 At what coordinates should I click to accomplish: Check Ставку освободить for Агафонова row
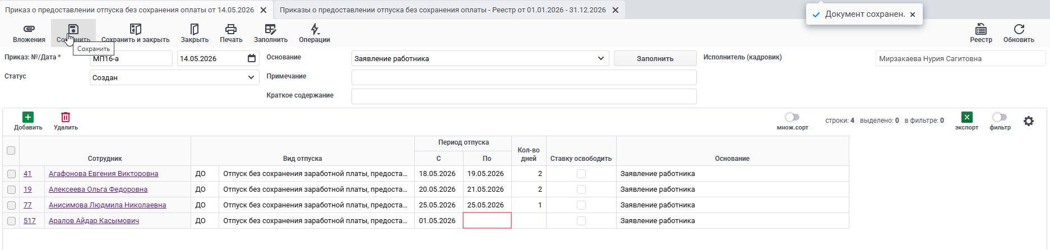click(581, 174)
